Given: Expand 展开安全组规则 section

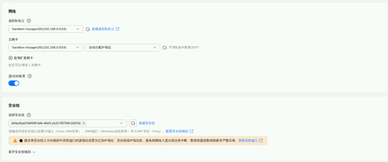Looking at the screenshot, I should (x=22, y=152).
